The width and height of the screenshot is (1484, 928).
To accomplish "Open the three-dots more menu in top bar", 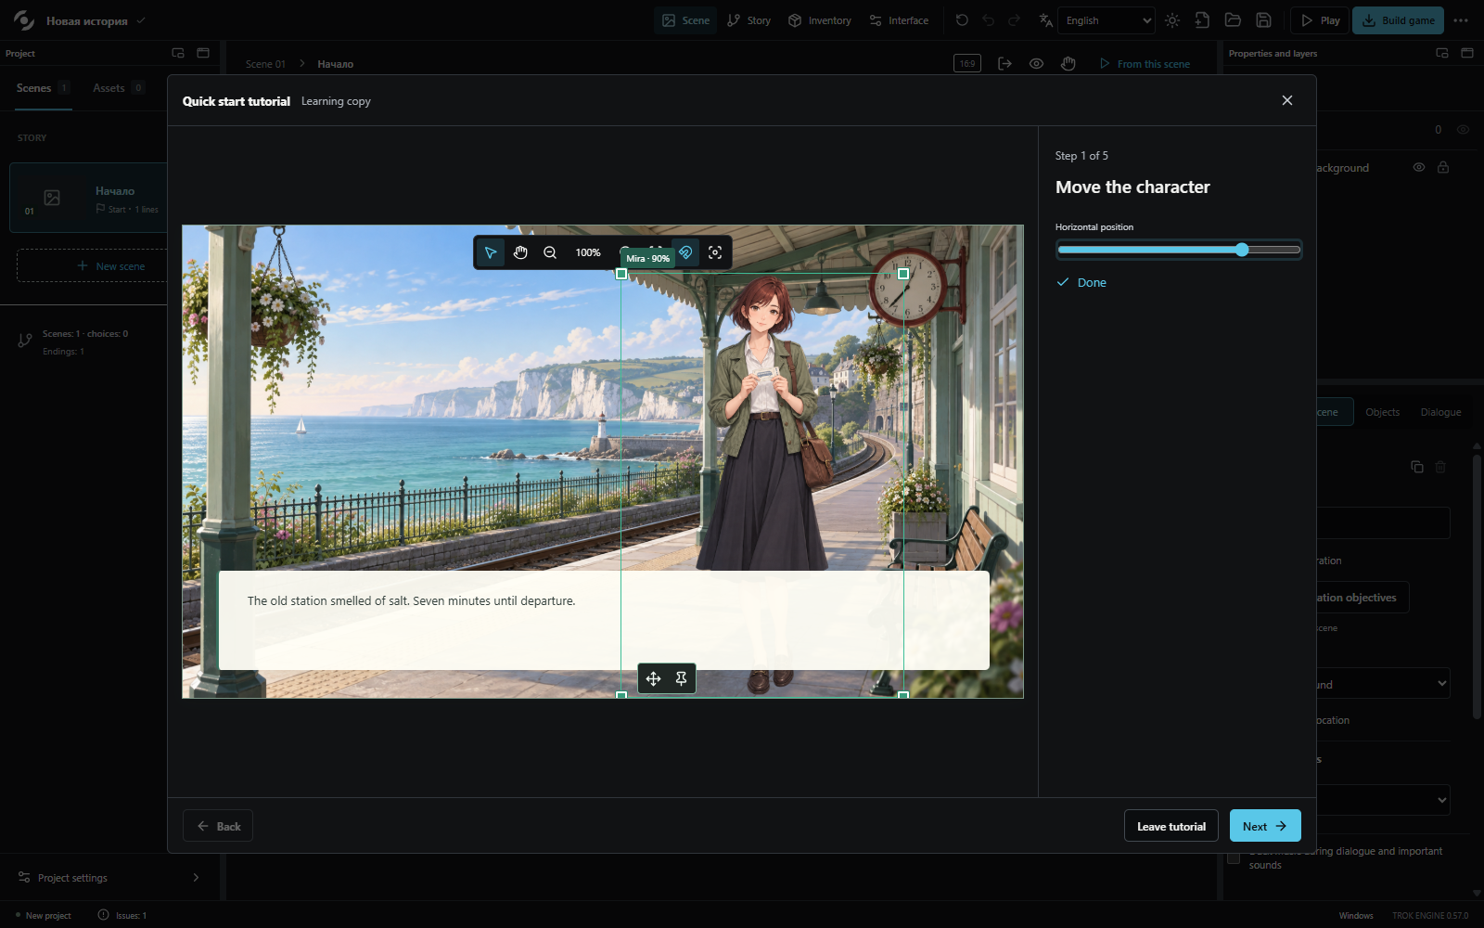I will [1461, 20].
